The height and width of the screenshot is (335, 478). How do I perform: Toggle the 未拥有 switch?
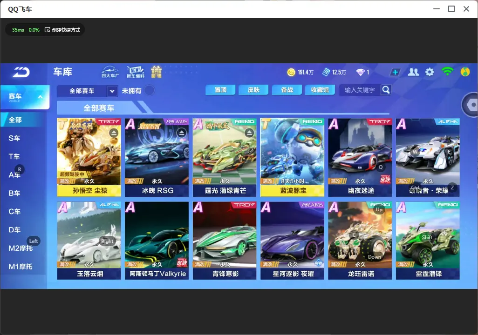click(150, 90)
